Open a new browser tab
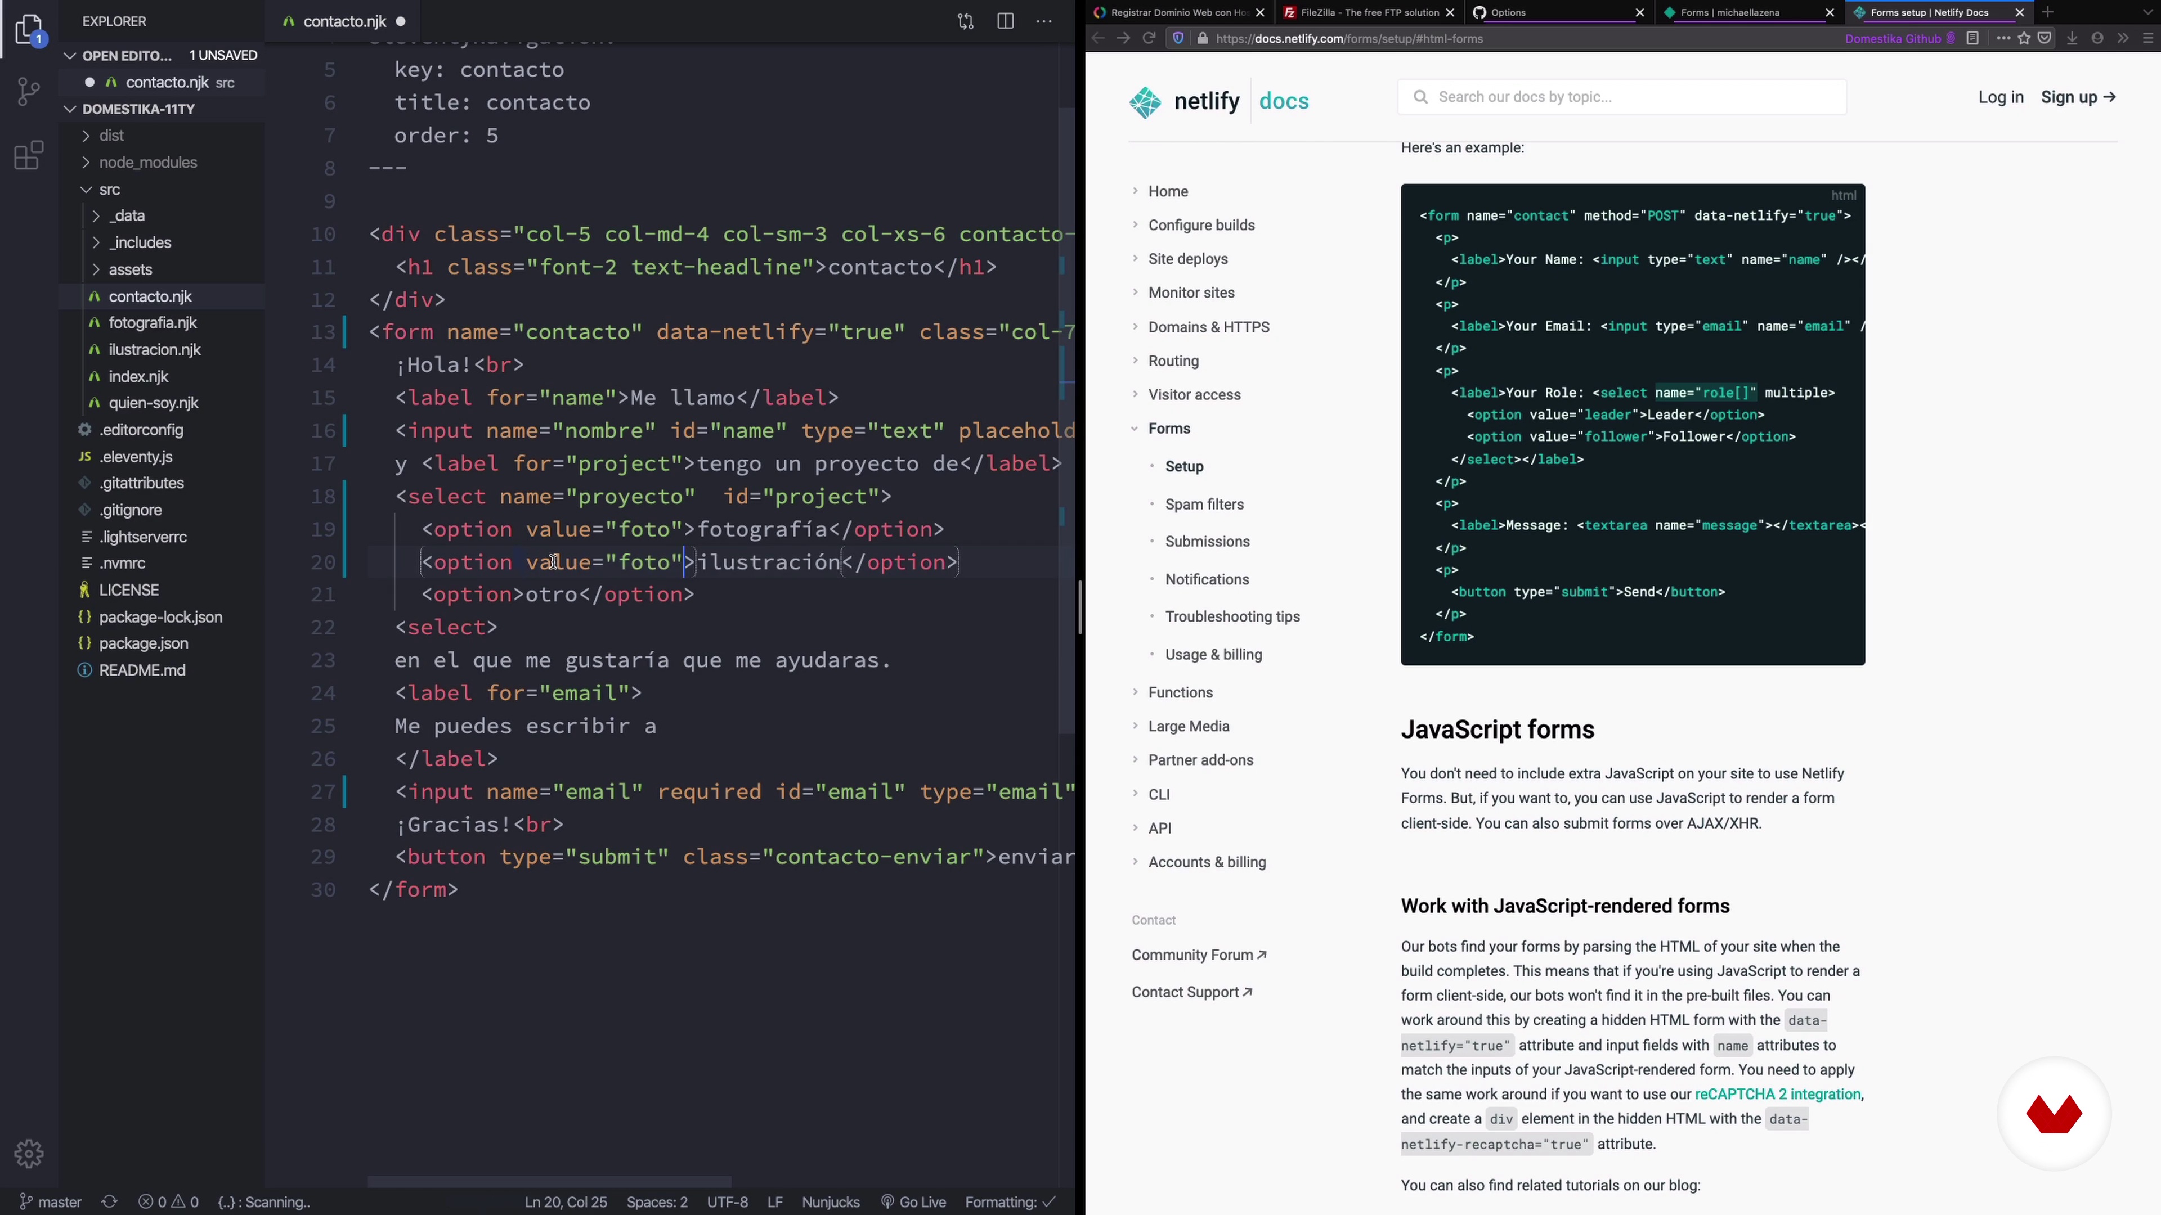 [2048, 12]
